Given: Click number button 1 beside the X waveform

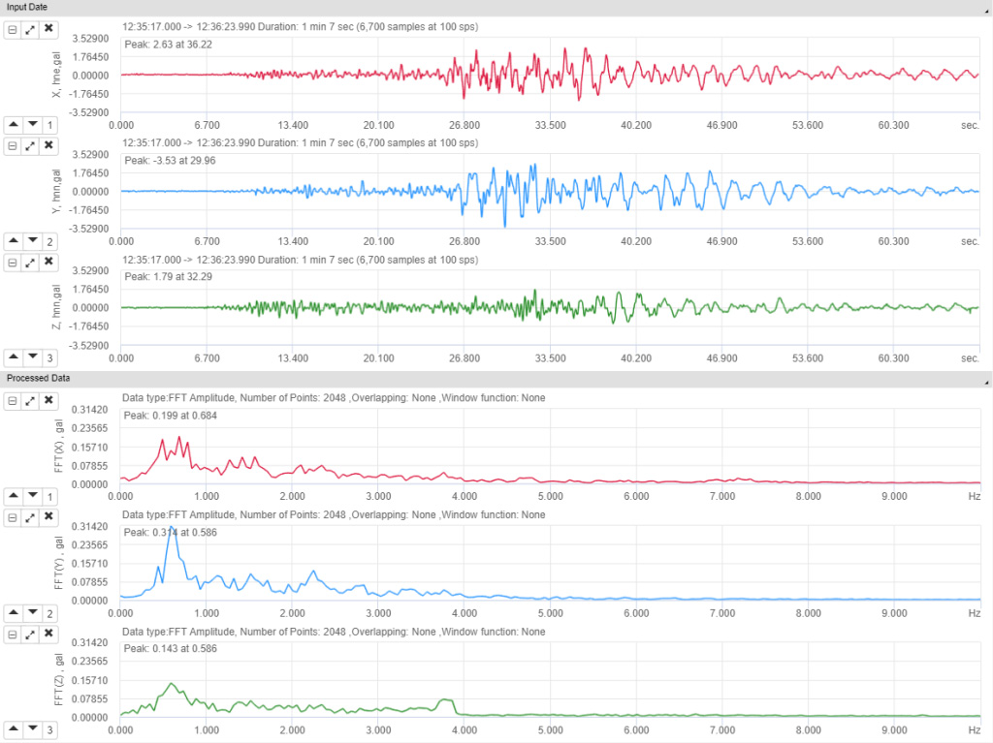Looking at the screenshot, I should click(48, 124).
